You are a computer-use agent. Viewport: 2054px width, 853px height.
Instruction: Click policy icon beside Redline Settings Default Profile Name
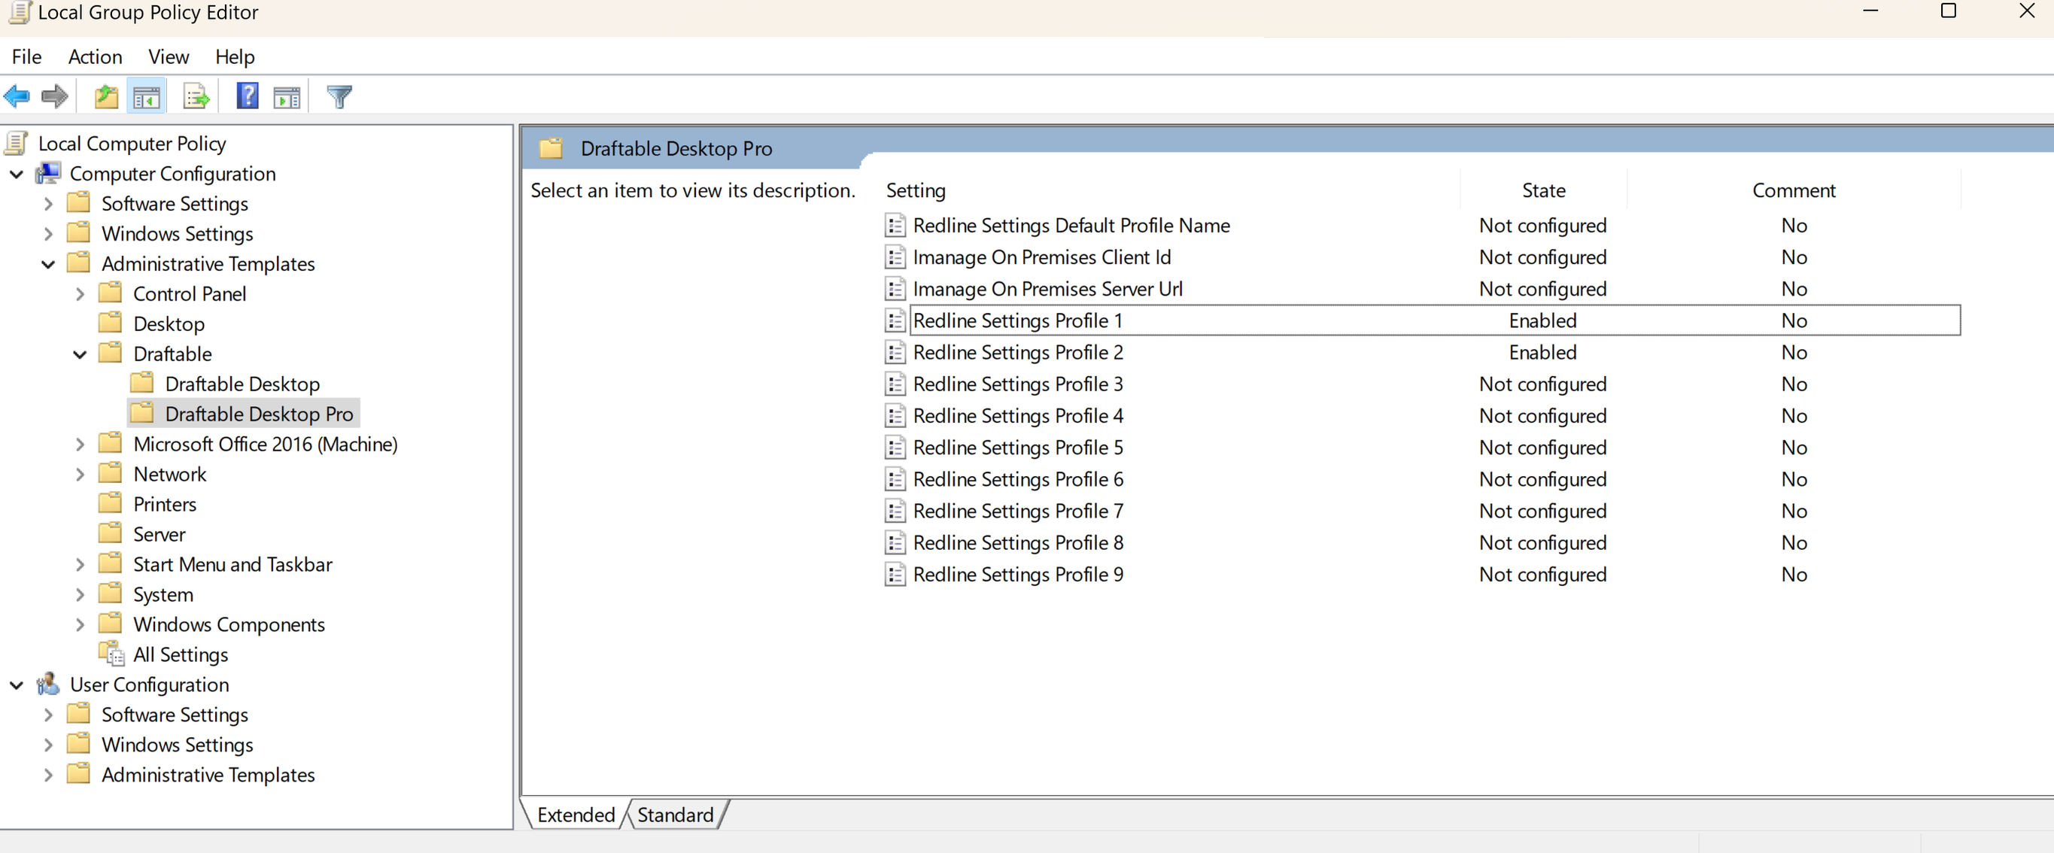tap(895, 225)
